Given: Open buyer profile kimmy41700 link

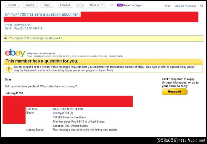Looking at the screenshot, I should coord(61,113).
